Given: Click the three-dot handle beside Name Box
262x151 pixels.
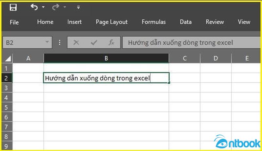Looking at the screenshot, I should (x=60, y=42).
